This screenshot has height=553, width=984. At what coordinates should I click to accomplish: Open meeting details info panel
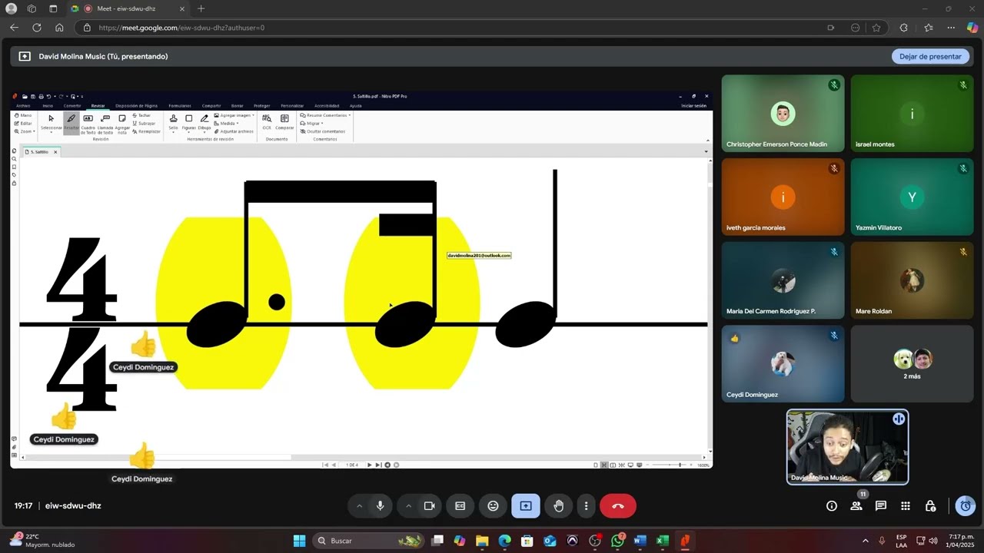pos(832,506)
